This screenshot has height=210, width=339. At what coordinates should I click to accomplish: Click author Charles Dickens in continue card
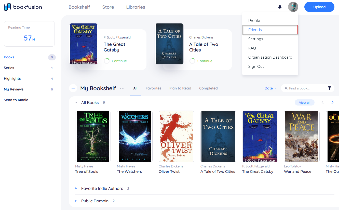click(201, 37)
